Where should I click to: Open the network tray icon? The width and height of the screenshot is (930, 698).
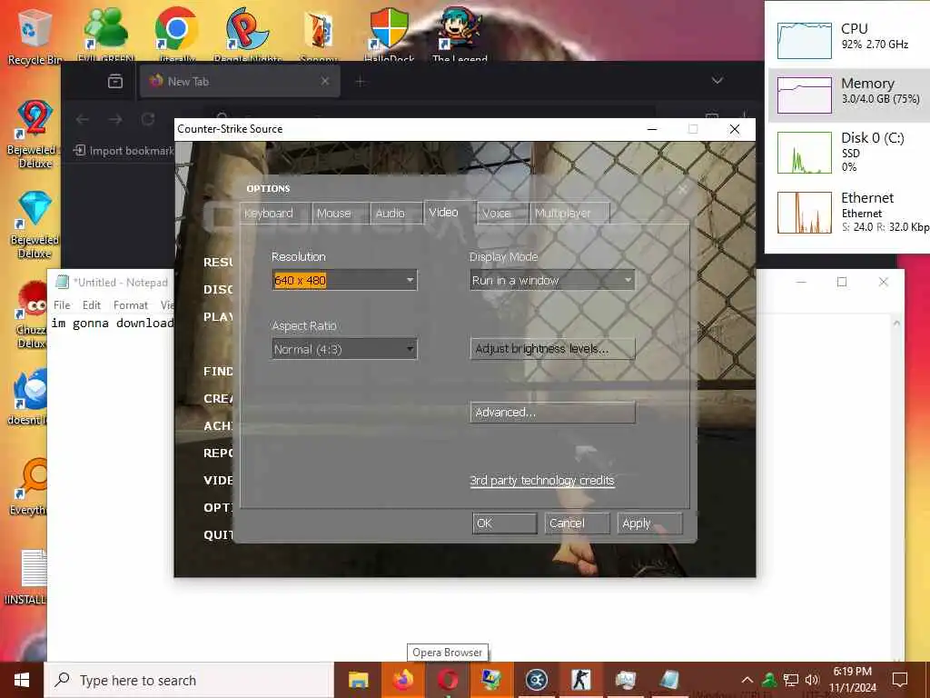tap(791, 680)
